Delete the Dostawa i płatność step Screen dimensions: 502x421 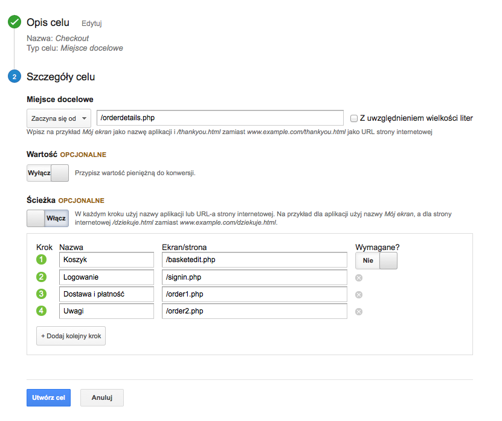pyautogui.click(x=358, y=294)
